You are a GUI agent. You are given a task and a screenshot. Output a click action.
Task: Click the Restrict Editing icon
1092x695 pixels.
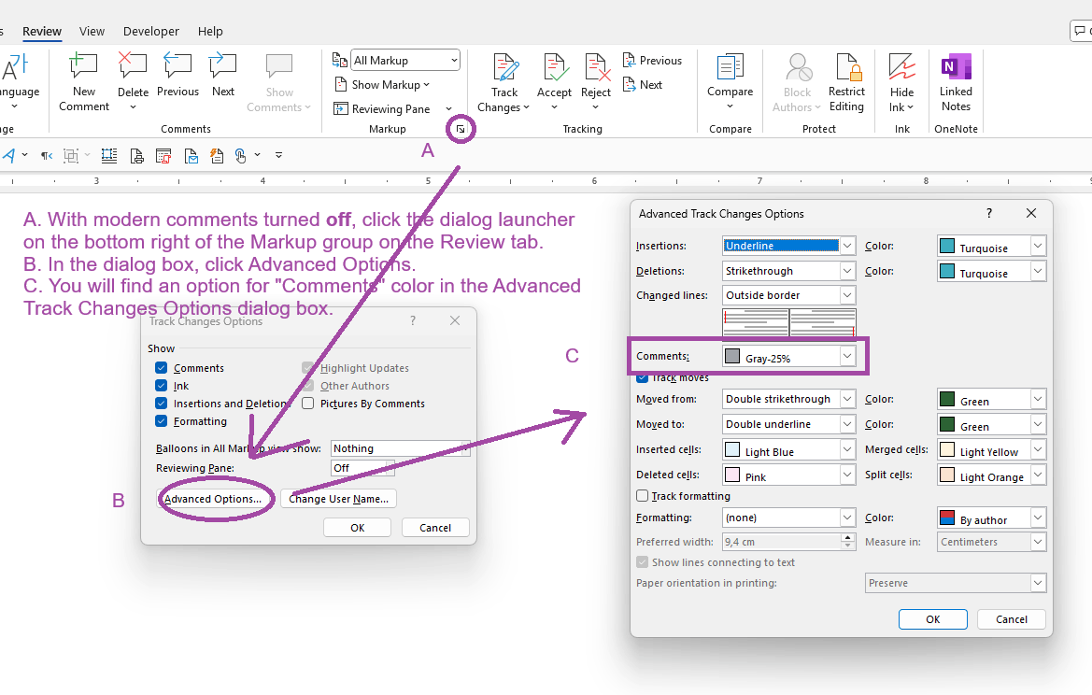[847, 67]
